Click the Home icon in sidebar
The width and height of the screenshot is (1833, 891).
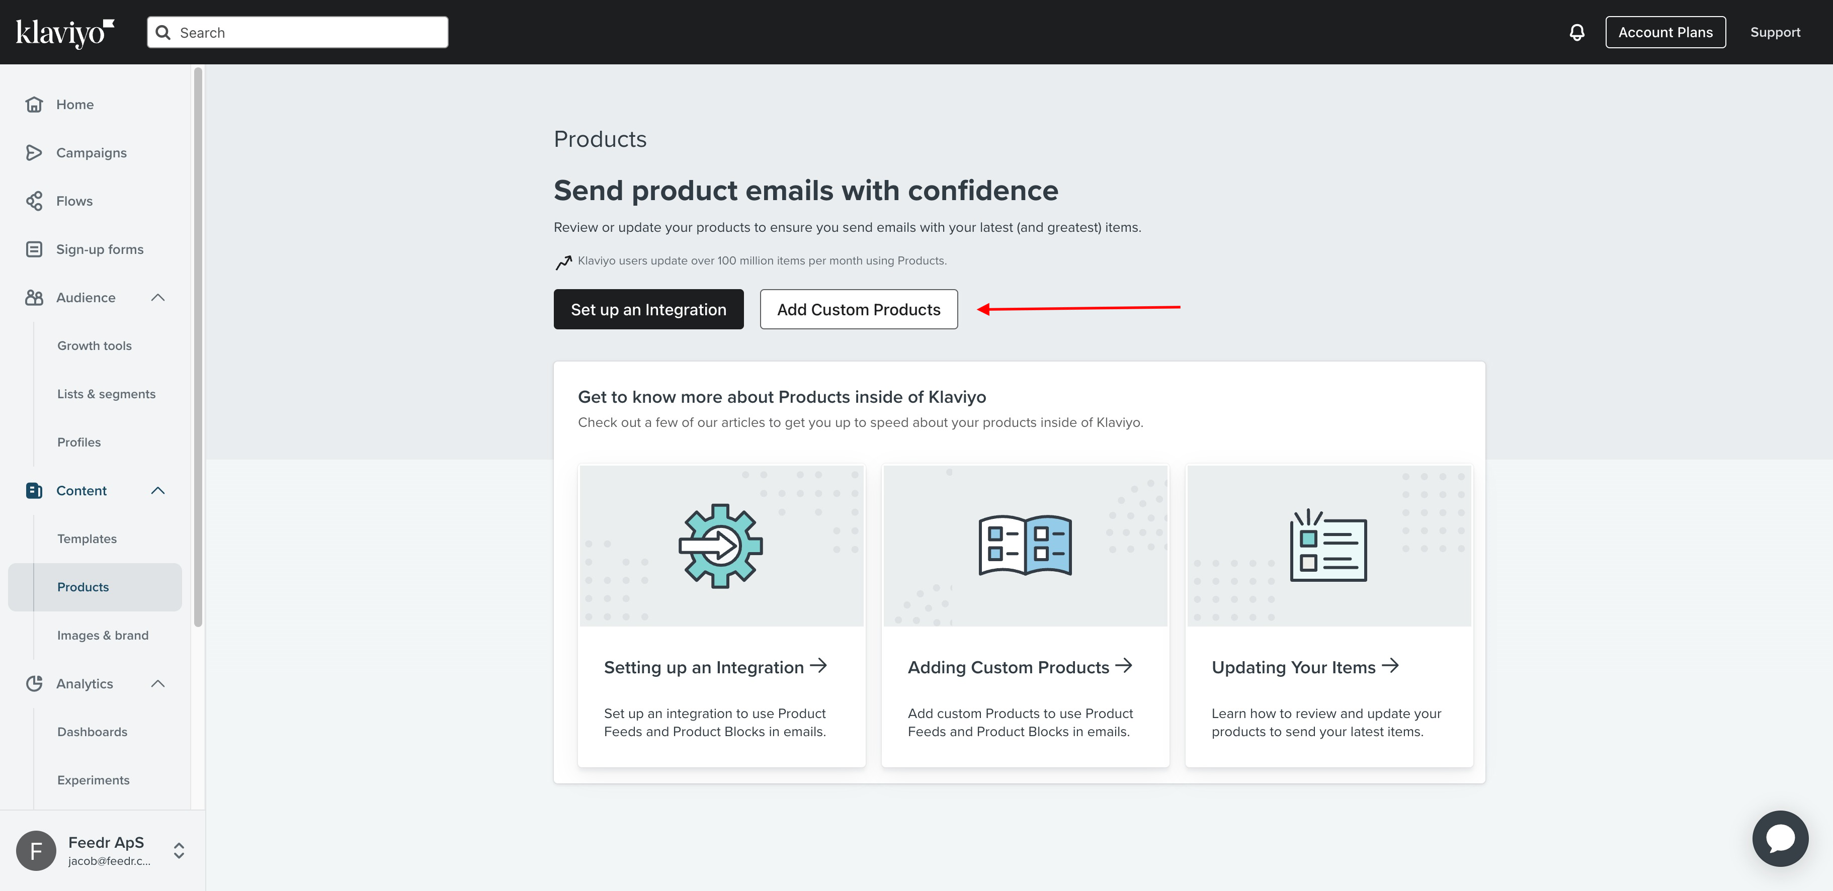[34, 104]
